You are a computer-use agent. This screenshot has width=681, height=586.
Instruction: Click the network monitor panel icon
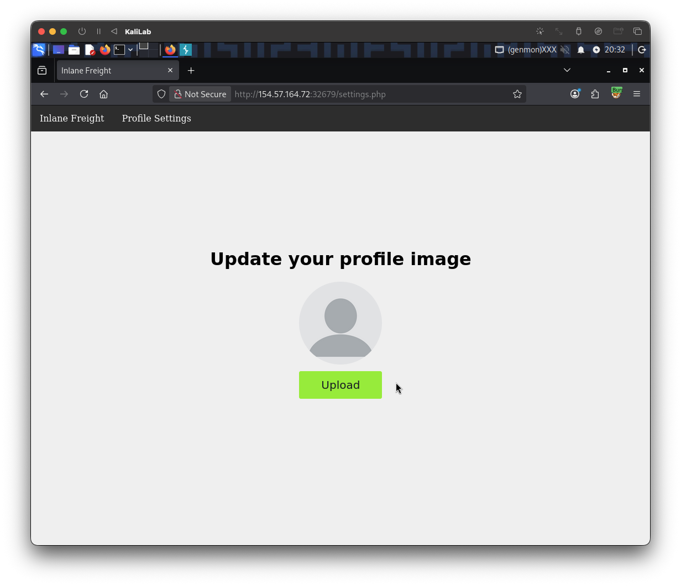[499, 50]
